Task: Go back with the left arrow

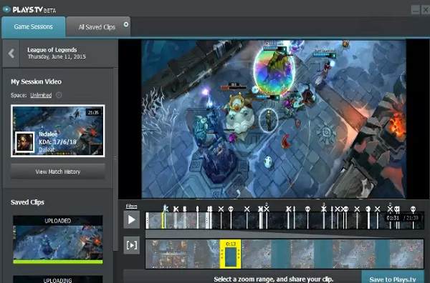Action: click(x=11, y=54)
